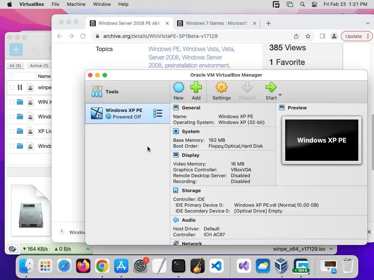374x280 pixels.
Task: Click the archive.org address bar URL
Action: click(x=160, y=36)
